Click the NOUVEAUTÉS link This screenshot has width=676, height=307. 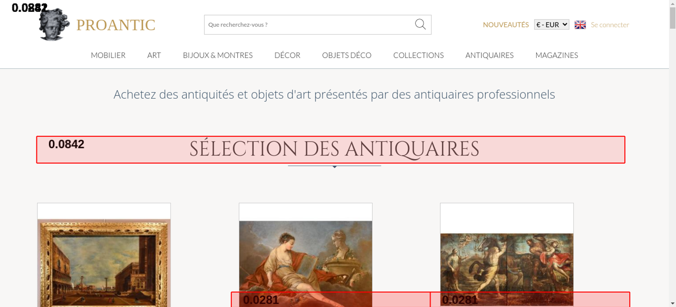click(506, 25)
